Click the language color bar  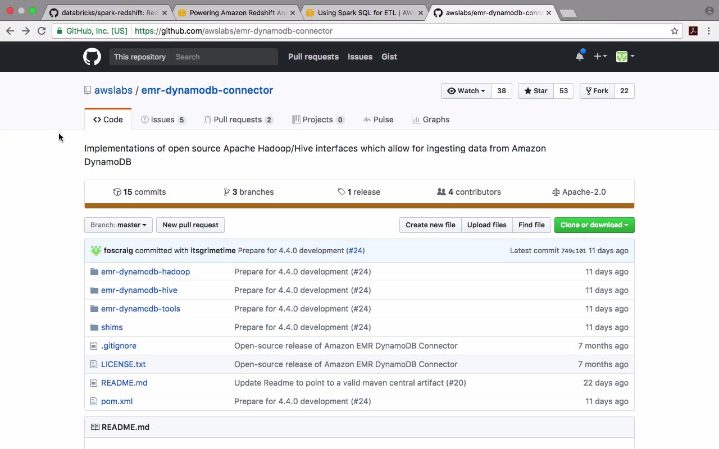pos(359,206)
